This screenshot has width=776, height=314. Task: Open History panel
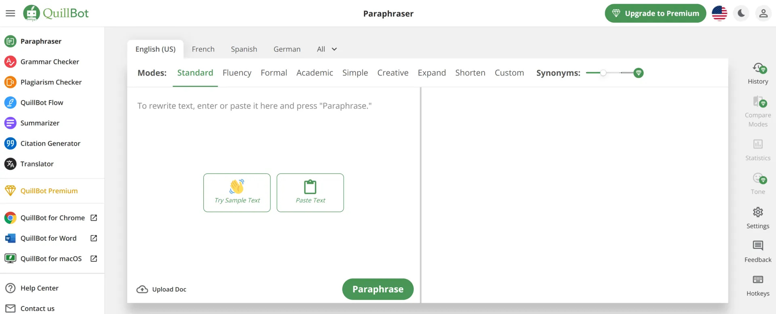[758, 74]
